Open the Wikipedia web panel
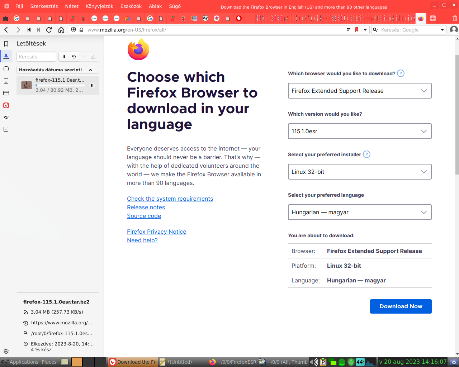The height and width of the screenshot is (367, 459). click(x=6, y=118)
